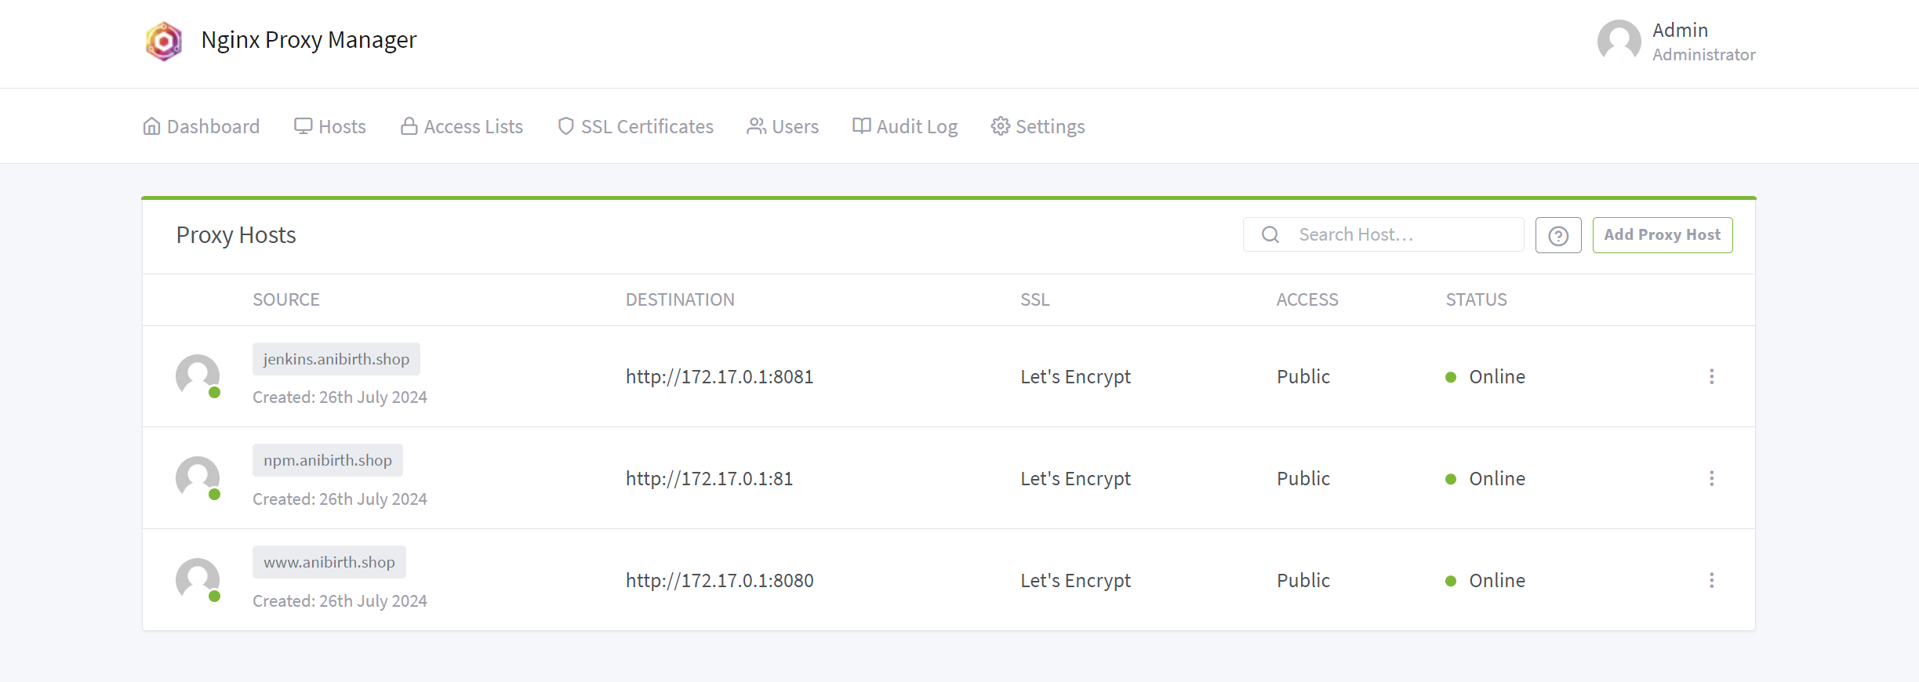The width and height of the screenshot is (1919, 682).
Task: Click created date under npm.anibirth.shop
Action: click(x=340, y=499)
